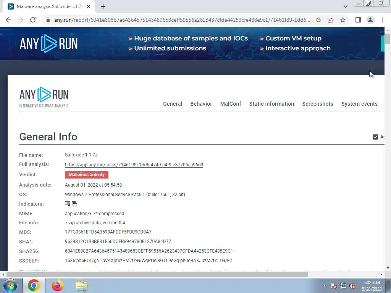Open File Explorer from the taskbar
This screenshot has width=391, height=293.
coord(81,286)
